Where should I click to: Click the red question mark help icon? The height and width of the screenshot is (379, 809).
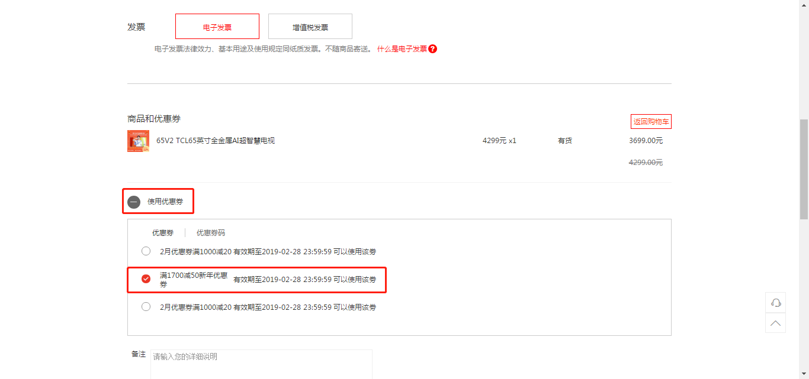(432, 49)
